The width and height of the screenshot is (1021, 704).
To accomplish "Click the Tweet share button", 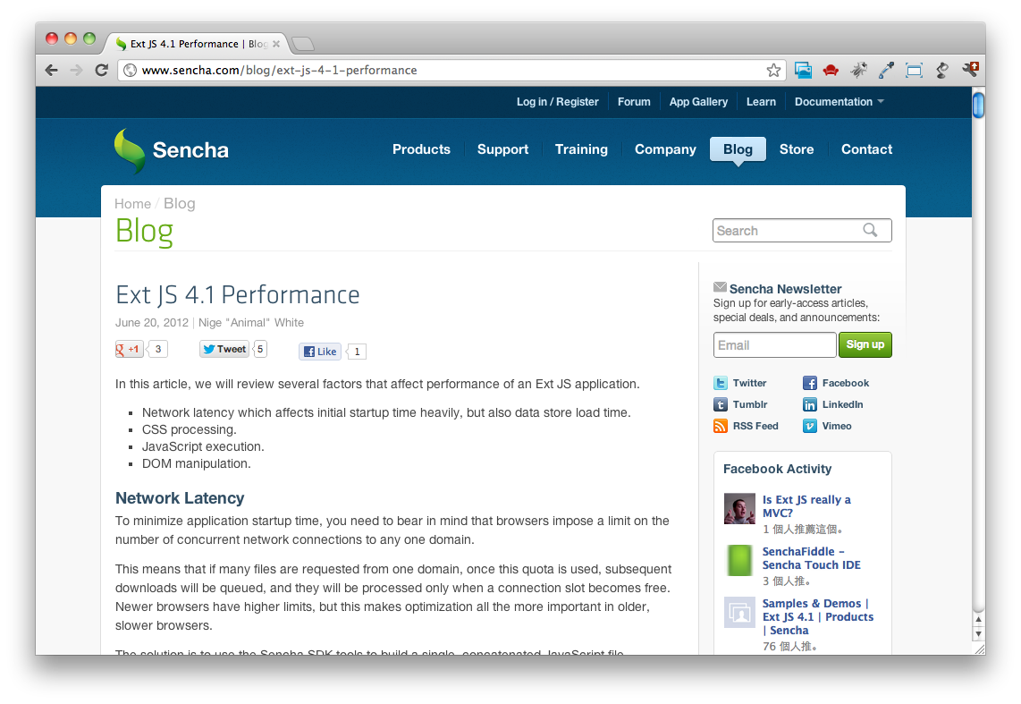I will coord(224,349).
